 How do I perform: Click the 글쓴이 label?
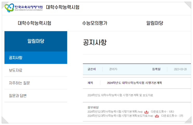point(92,69)
